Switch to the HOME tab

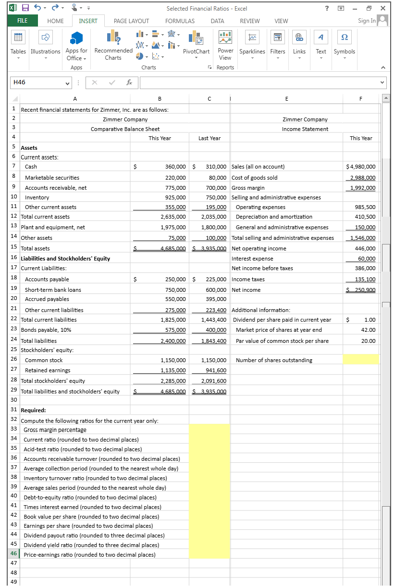point(56,21)
